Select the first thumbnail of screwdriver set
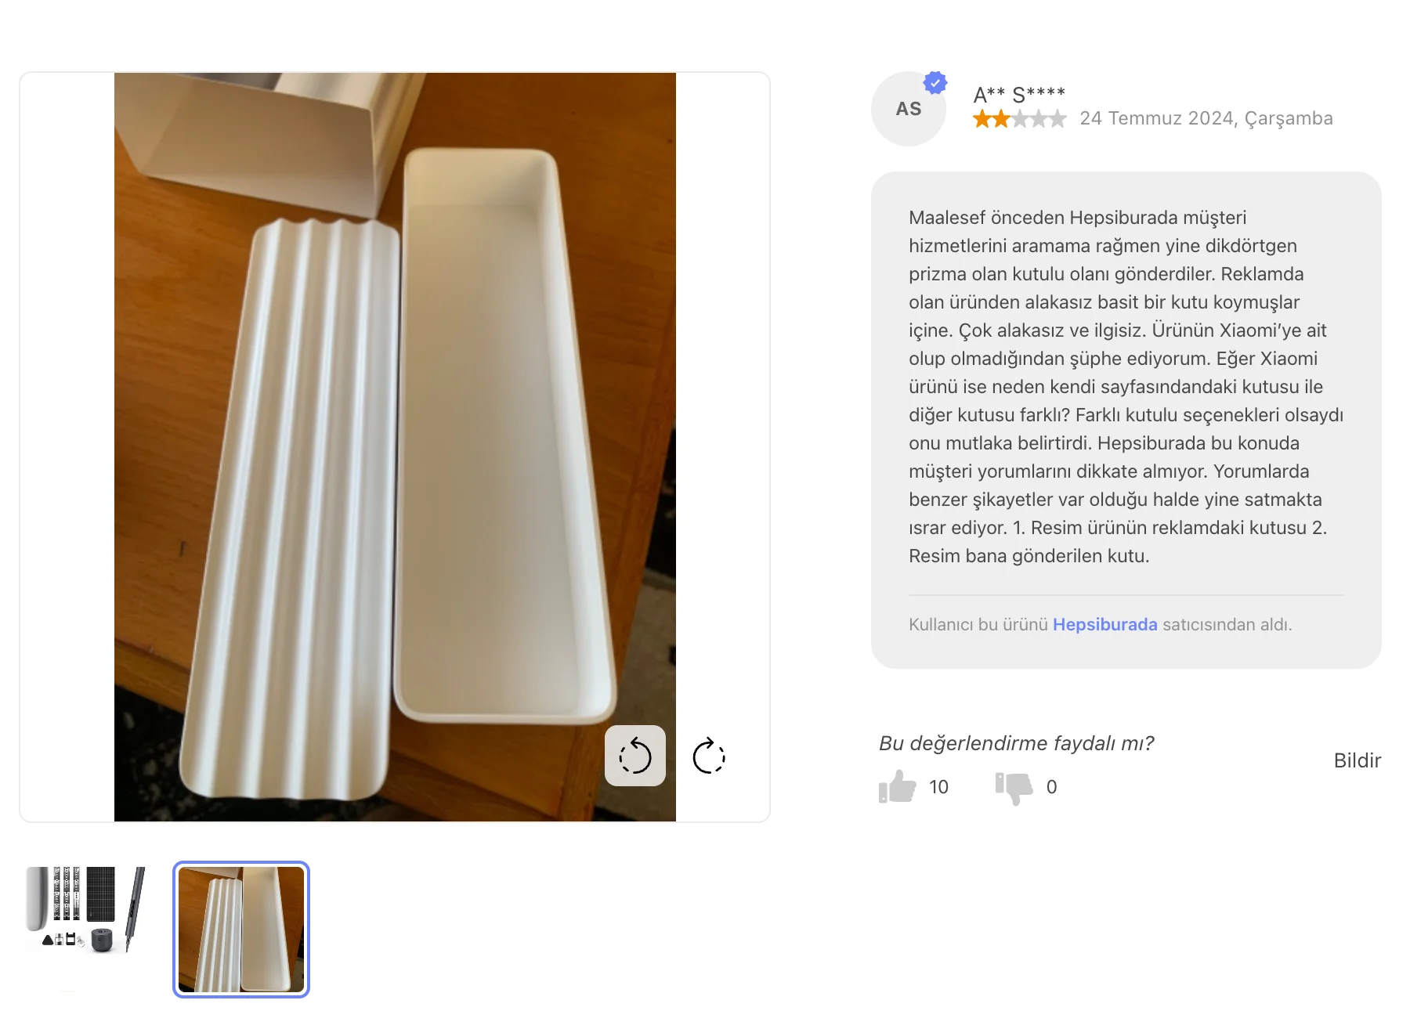Viewport: 1410px width, 1029px height. (85, 909)
